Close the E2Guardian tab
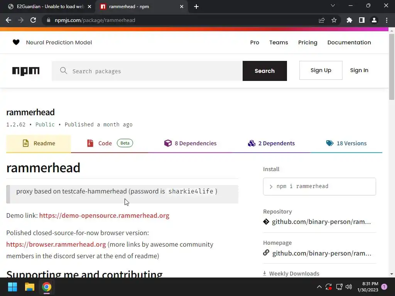 click(89, 7)
